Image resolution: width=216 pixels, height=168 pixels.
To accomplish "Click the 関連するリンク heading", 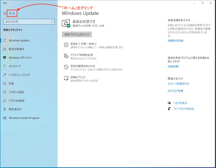I will click(x=175, y=78).
